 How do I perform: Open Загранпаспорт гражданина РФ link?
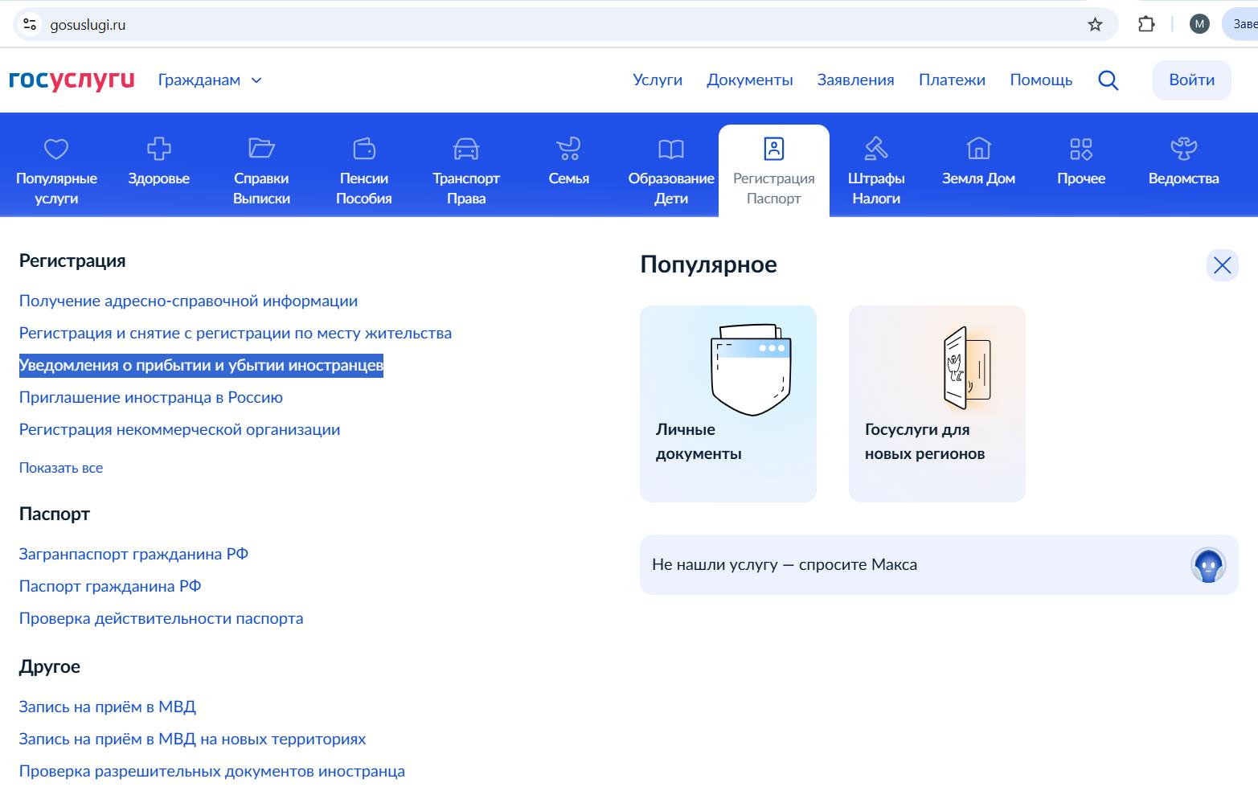tap(133, 554)
